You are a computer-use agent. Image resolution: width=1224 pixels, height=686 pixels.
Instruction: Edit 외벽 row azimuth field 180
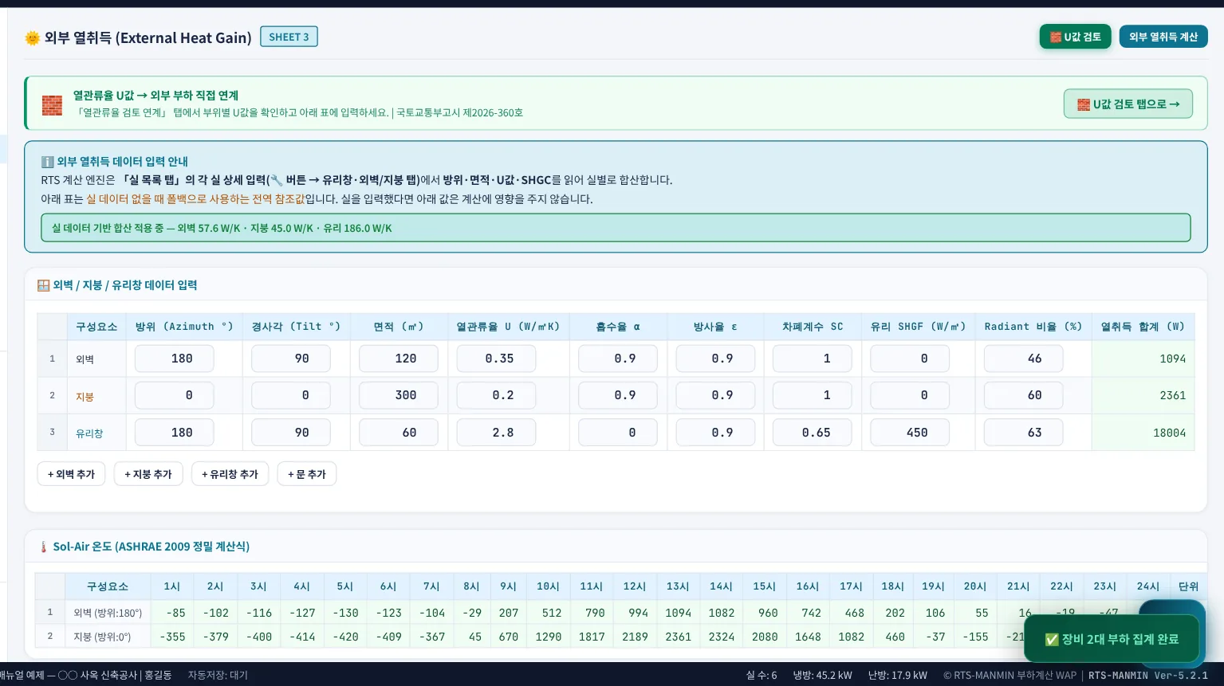click(175, 359)
